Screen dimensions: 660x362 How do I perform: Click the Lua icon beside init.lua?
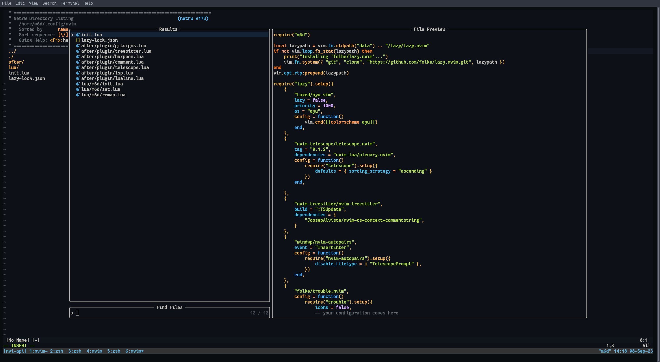(x=78, y=35)
